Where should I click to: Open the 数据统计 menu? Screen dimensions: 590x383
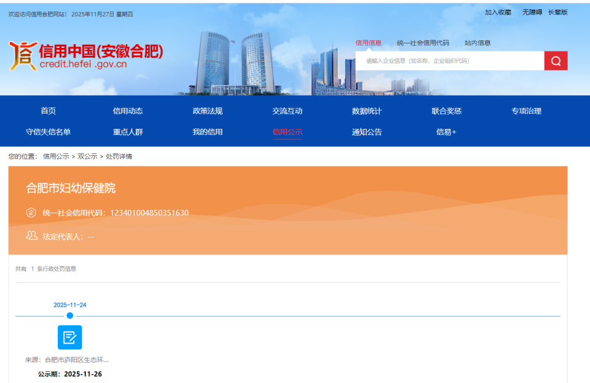(x=366, y=110)
